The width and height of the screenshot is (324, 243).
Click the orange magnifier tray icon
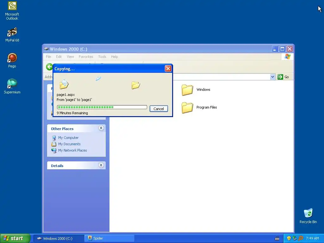(301, 239)
